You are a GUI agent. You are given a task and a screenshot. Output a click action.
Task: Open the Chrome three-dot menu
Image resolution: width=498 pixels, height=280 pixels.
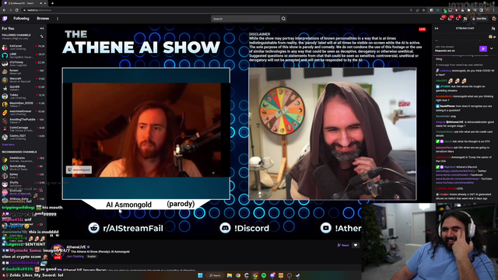[x=494, y=10]
